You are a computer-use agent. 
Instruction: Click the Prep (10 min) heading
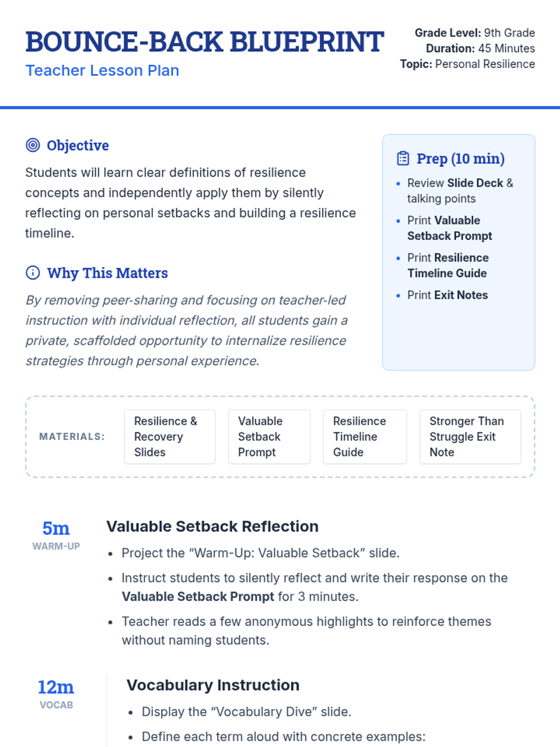pos(460,159)
